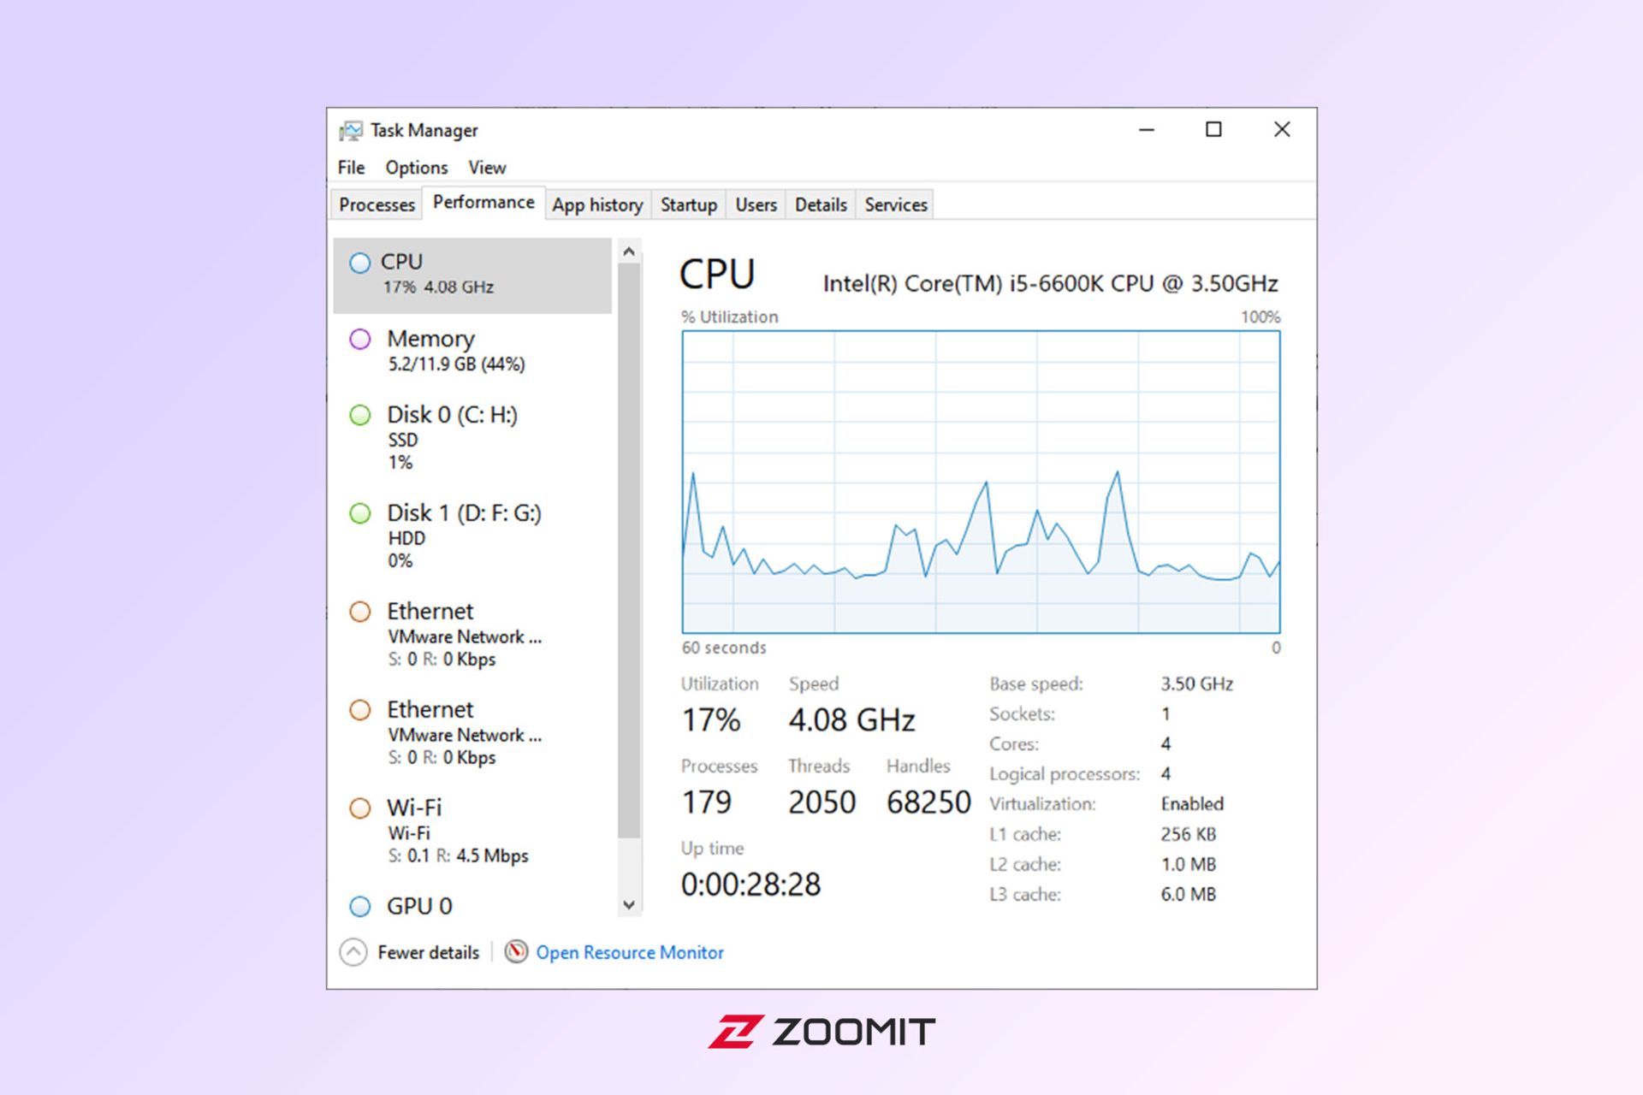1643x1095 pixels.
Task: Switch to the Startup tab
Action: coord(690,204)
